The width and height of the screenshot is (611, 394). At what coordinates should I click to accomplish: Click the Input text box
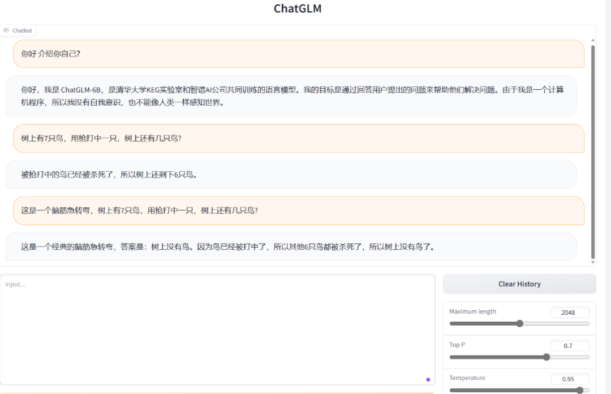coord(217,330)
